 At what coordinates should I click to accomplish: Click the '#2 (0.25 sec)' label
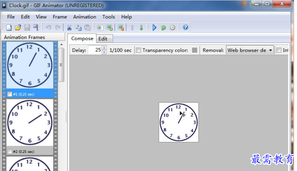pos(24,152)
